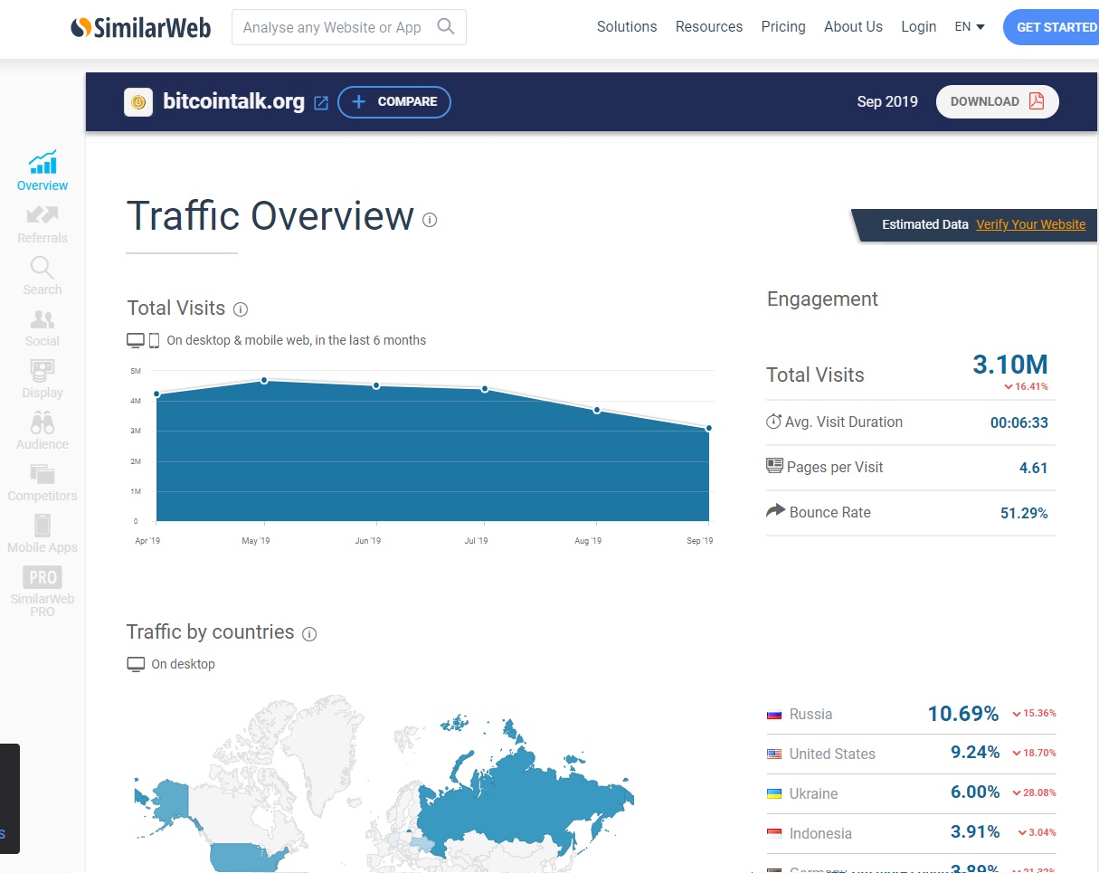Open the Referrals sidebar icon

click(43, 215)
